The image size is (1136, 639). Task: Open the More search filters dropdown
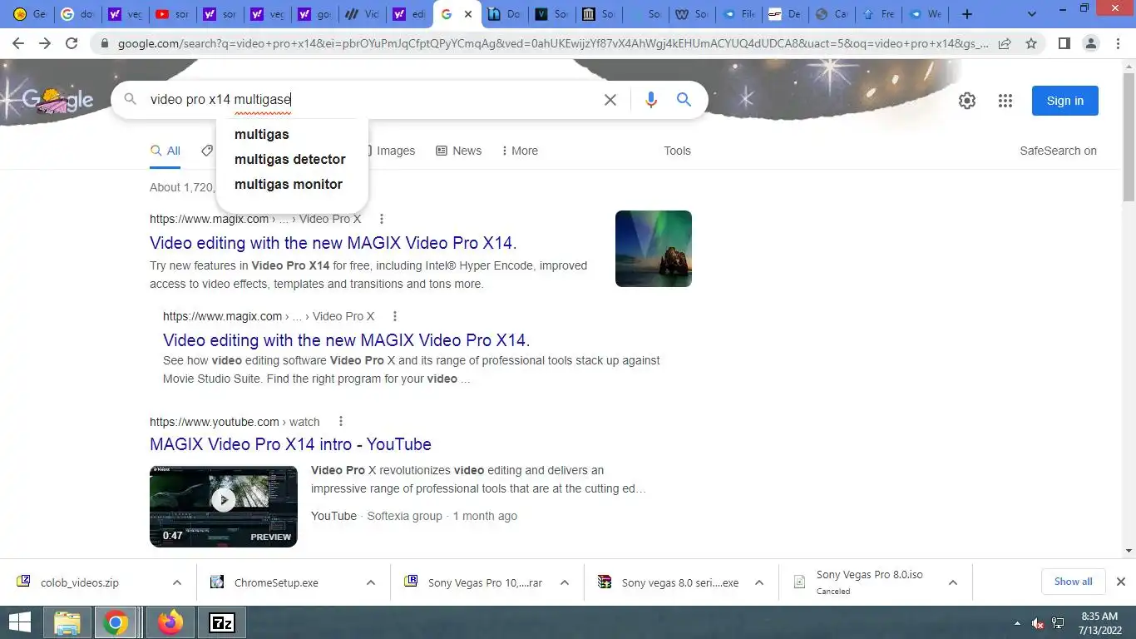click(x=520, y=151)
